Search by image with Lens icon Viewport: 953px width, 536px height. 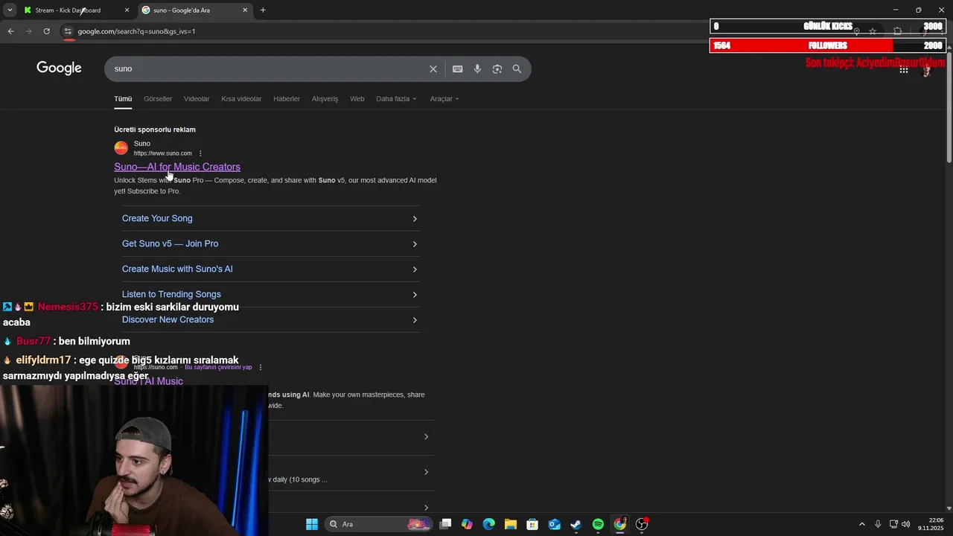(x=497, y=68)
